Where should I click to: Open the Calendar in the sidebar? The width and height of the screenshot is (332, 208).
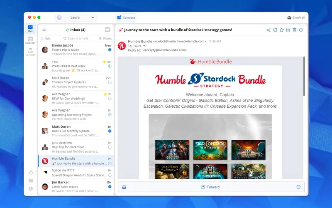30,40
